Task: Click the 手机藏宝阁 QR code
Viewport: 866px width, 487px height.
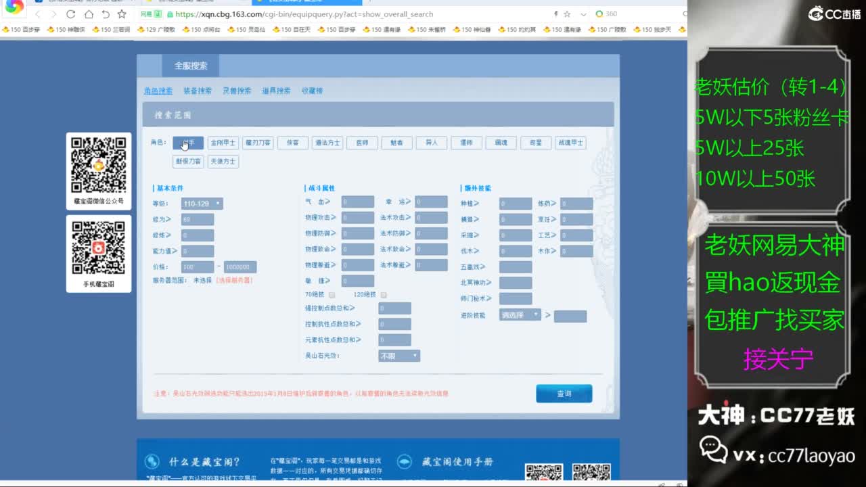Action: click(x=99, y=248)
